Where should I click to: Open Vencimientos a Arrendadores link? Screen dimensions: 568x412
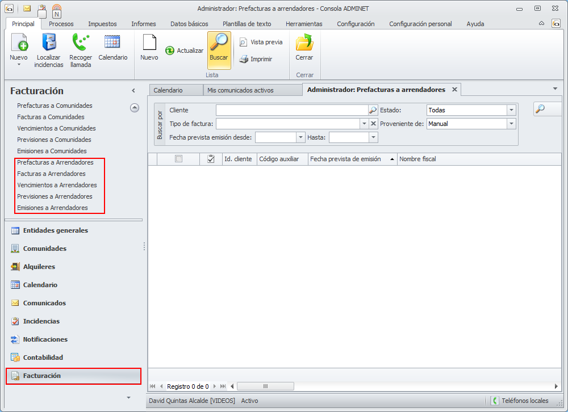57,185
